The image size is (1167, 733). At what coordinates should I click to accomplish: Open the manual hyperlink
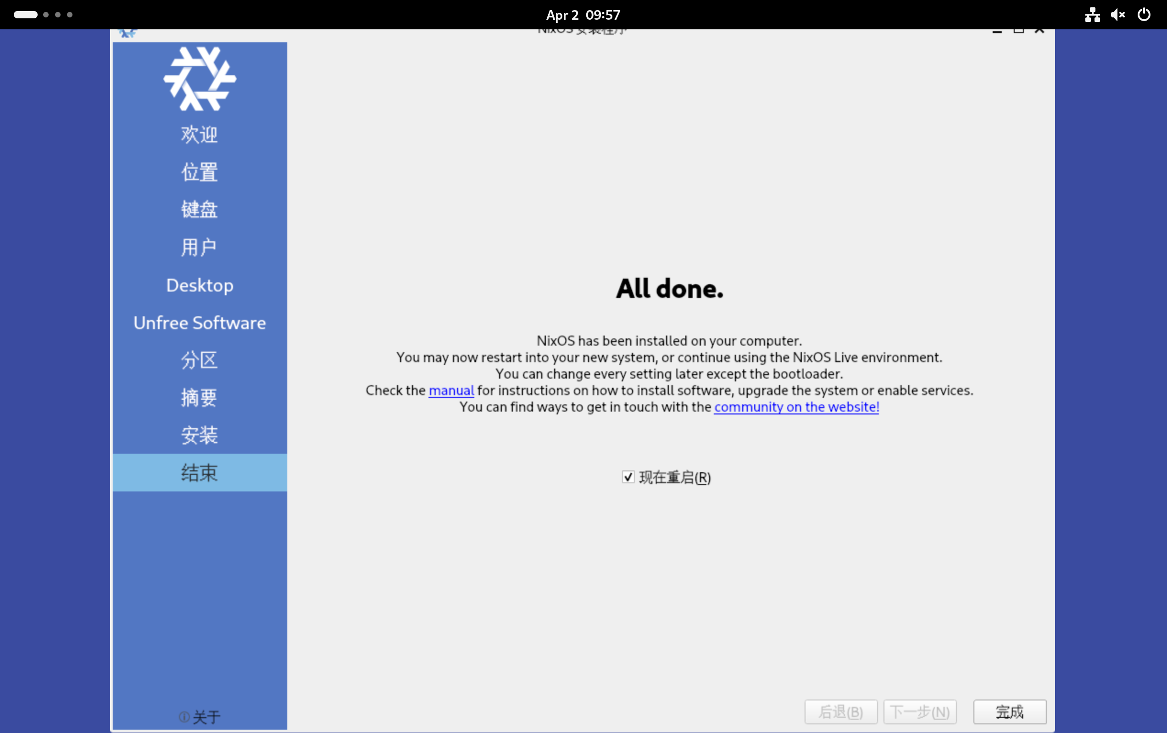(x=451, y=390)
